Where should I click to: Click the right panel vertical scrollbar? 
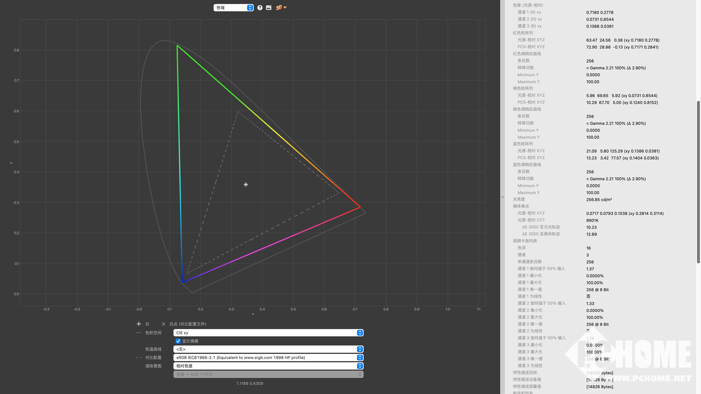point(698,182)
